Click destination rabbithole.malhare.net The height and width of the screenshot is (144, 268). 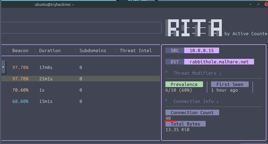click(219, 62)
